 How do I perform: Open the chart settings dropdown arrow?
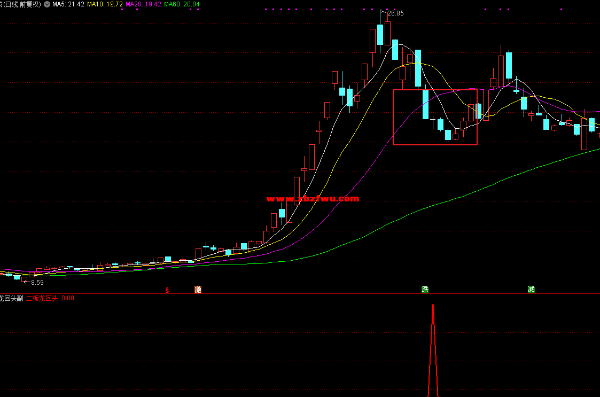click(47, 4)
